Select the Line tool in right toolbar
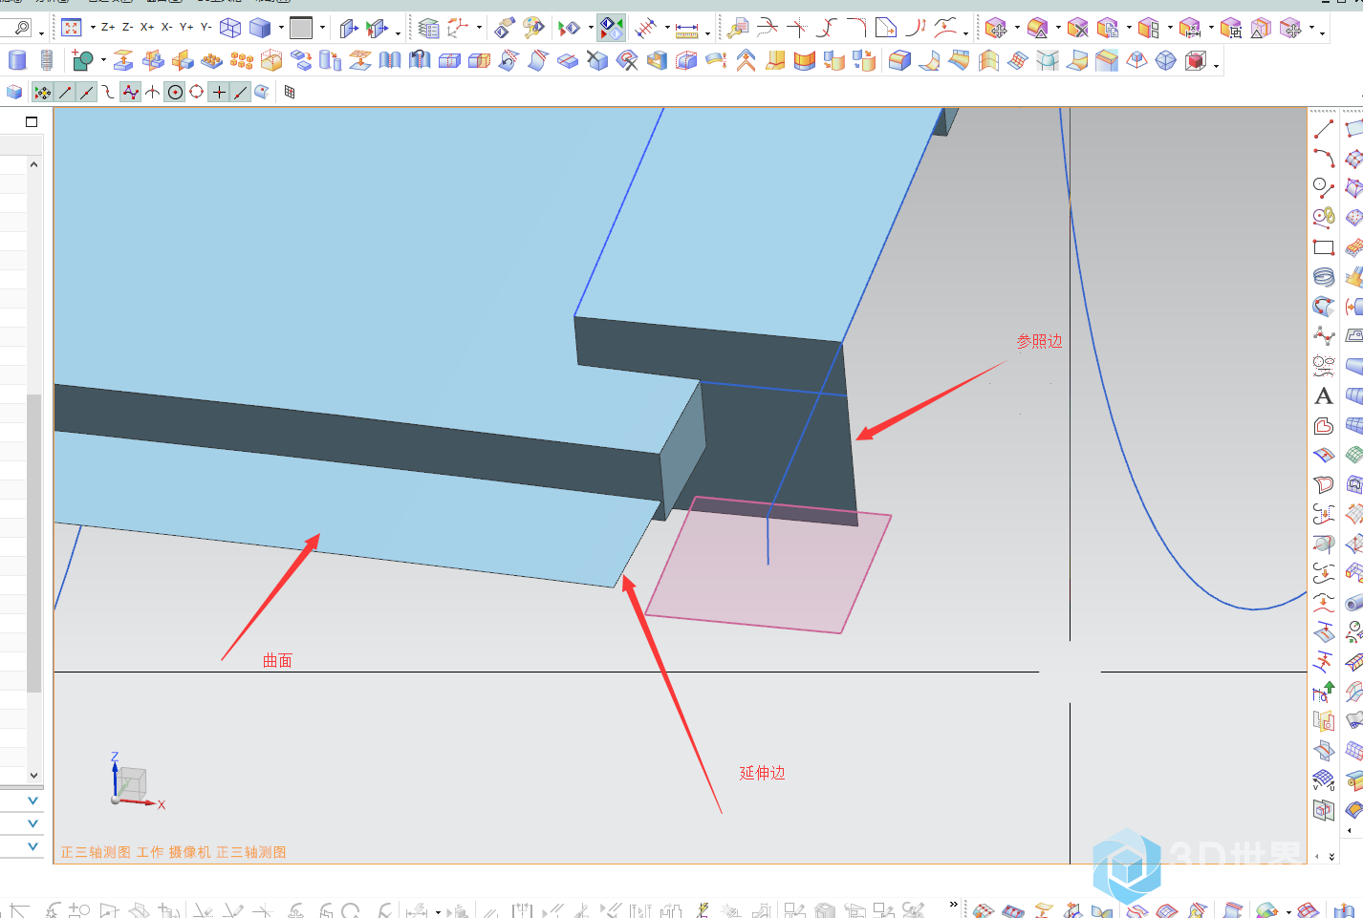This screenshot has width=1363, height=918. 1324,128
